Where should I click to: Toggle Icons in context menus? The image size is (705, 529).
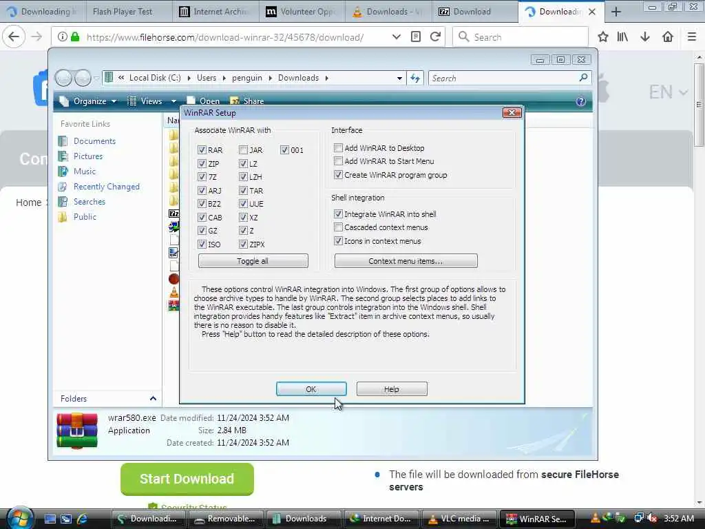click(338, 240)
